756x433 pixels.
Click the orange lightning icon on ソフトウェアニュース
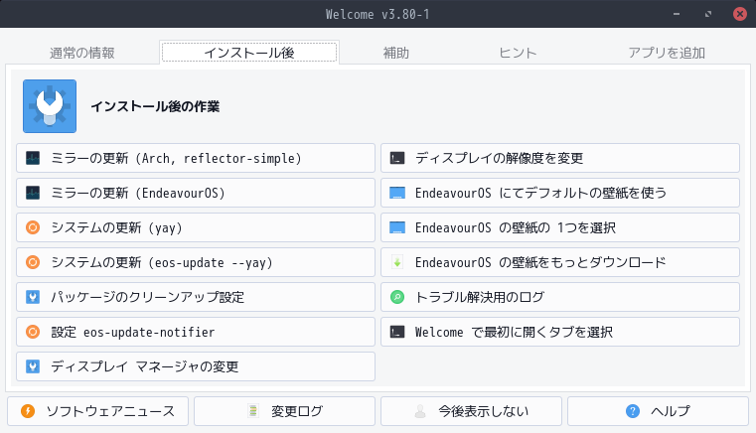pyautogui.click(x=28, y=411)
